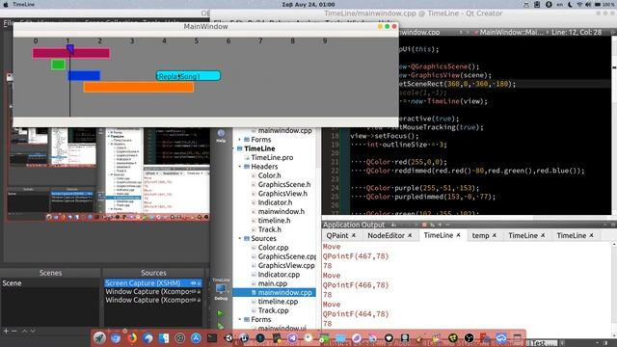617x347 pixels.
Task: Open mainwindow.h in project tree
Action: 281,212
